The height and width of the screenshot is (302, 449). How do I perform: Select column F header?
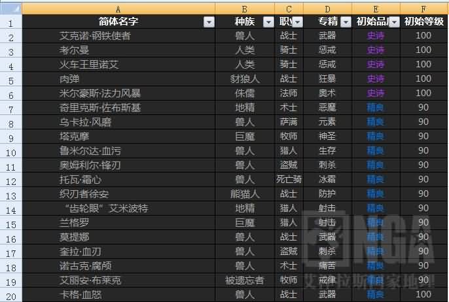tap(424, 9)
